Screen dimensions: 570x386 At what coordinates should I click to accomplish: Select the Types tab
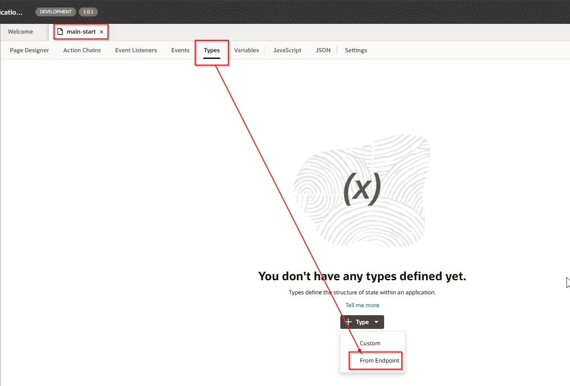(x=212, y=50)
